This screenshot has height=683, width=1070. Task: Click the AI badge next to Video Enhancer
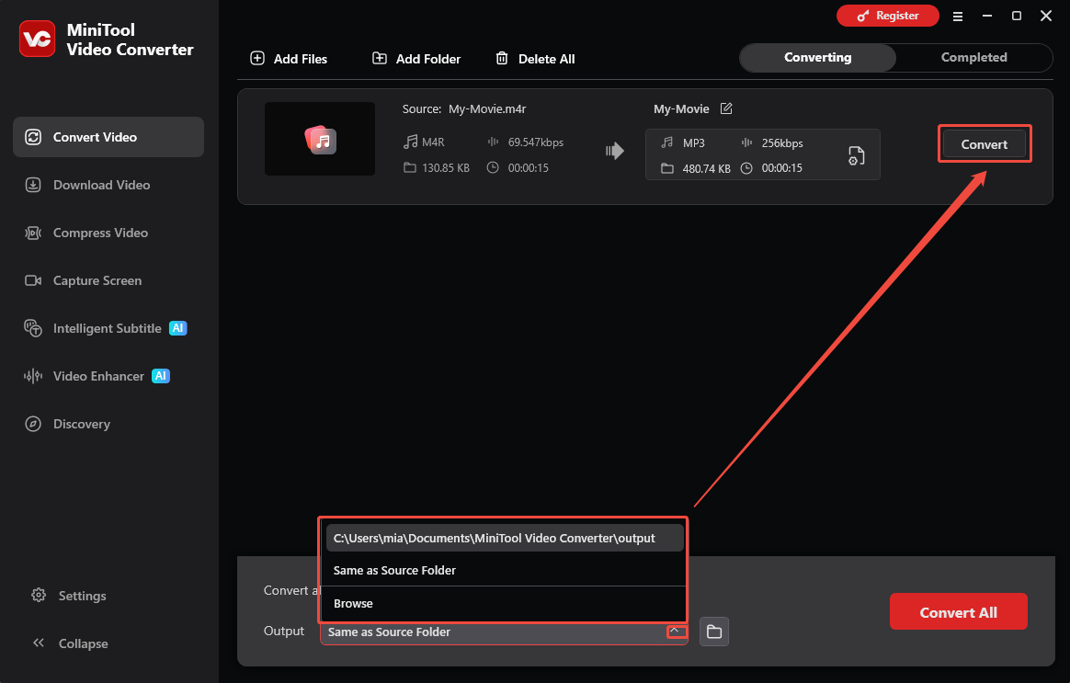(x=160, y=376)
